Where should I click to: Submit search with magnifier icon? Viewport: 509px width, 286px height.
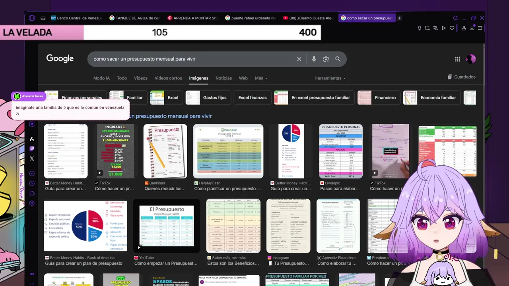(338, 59)
